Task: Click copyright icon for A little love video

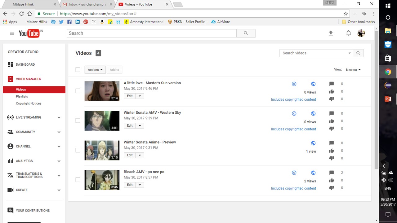Action: (x=294, y=84)
